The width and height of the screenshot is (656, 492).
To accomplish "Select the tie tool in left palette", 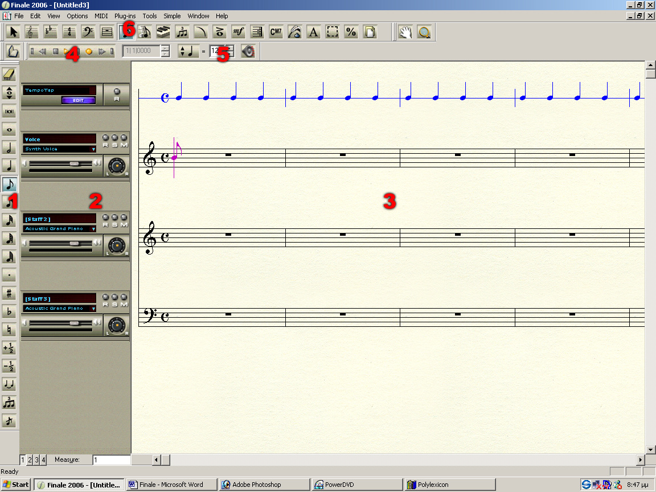I will [9, 384].
